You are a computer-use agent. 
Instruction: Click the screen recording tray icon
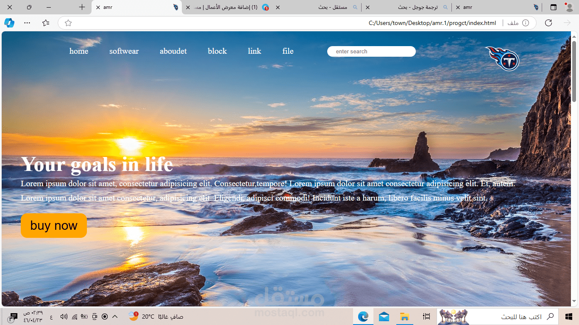(105, 317)
